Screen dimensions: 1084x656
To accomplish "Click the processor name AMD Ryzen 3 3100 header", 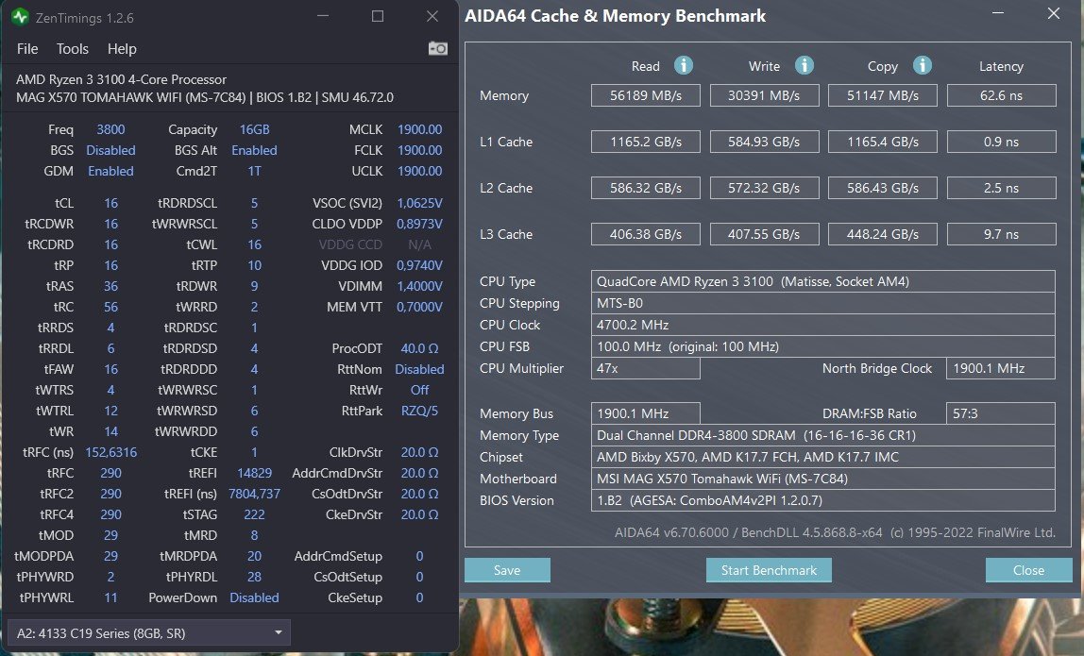I will [x=121, y=79].
